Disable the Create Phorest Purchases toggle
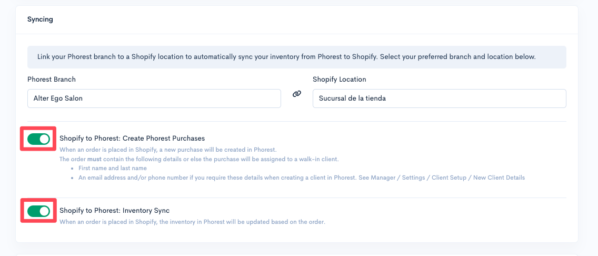The width and height of the screenshot is (598, 256). point(39,139)
